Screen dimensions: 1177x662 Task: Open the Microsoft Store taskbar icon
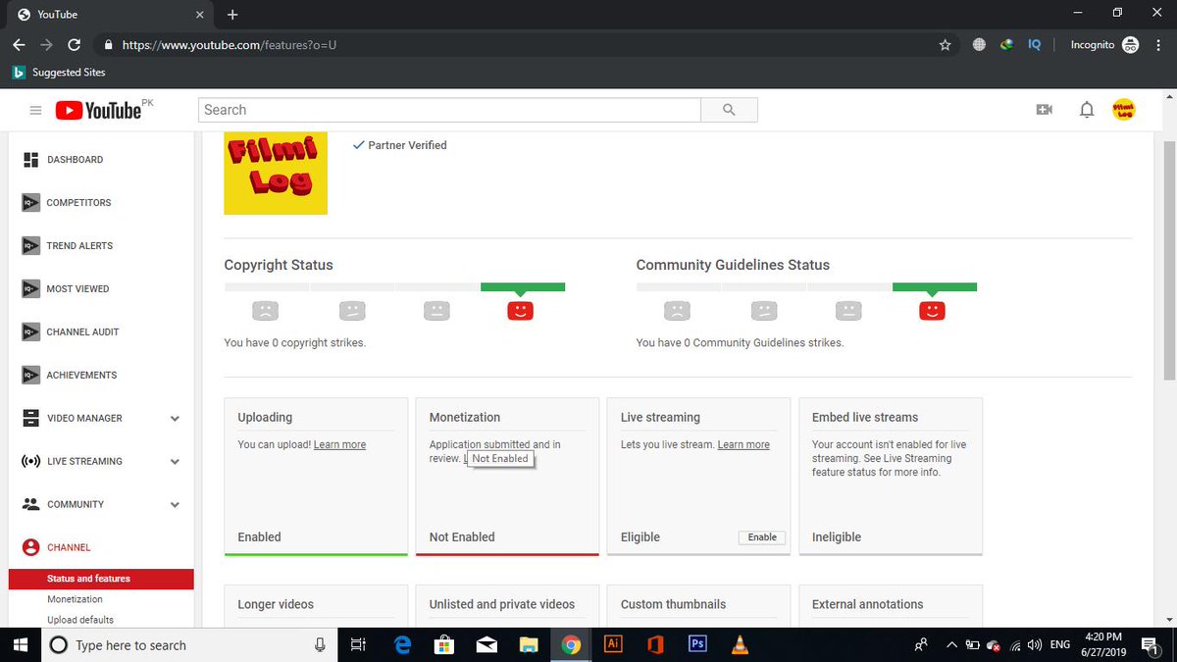coord(444,644)
